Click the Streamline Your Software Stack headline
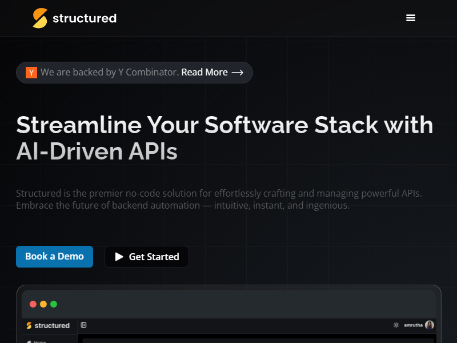The image size is (457, 343). [x=225, y=138]
